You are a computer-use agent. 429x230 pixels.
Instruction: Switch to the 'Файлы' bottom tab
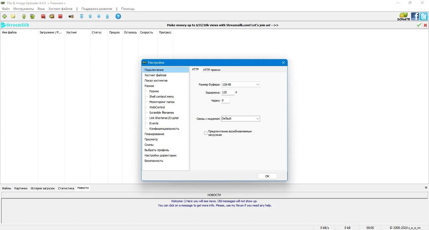pyautogui.click(x=7, y=188)
